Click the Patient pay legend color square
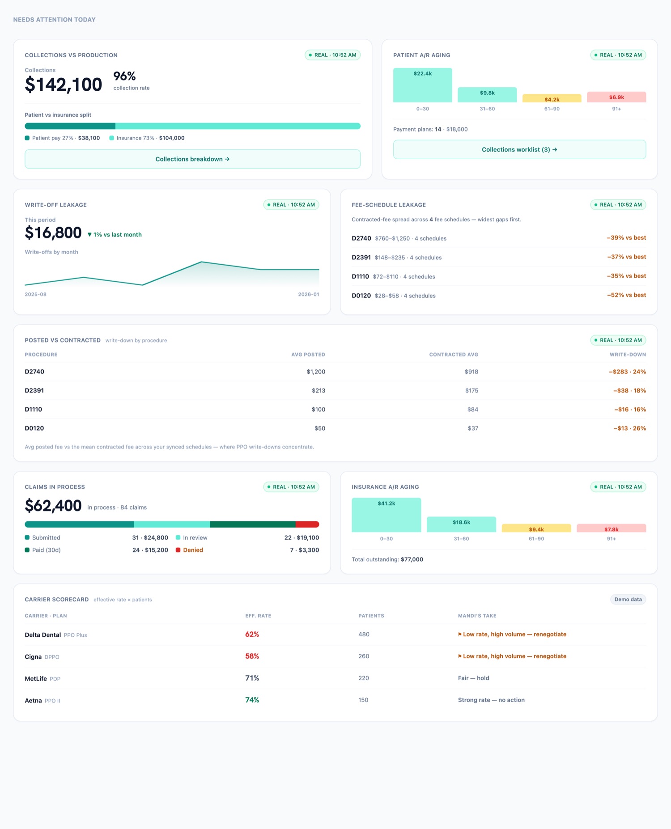The width and height of the screenshot is (671, 829). pos(27,138)
